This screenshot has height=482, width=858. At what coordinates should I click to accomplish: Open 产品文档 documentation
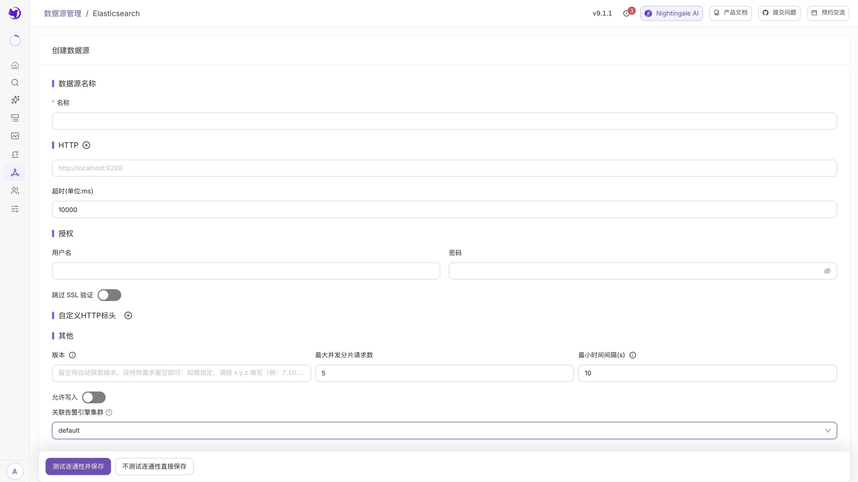pos(730,13)
